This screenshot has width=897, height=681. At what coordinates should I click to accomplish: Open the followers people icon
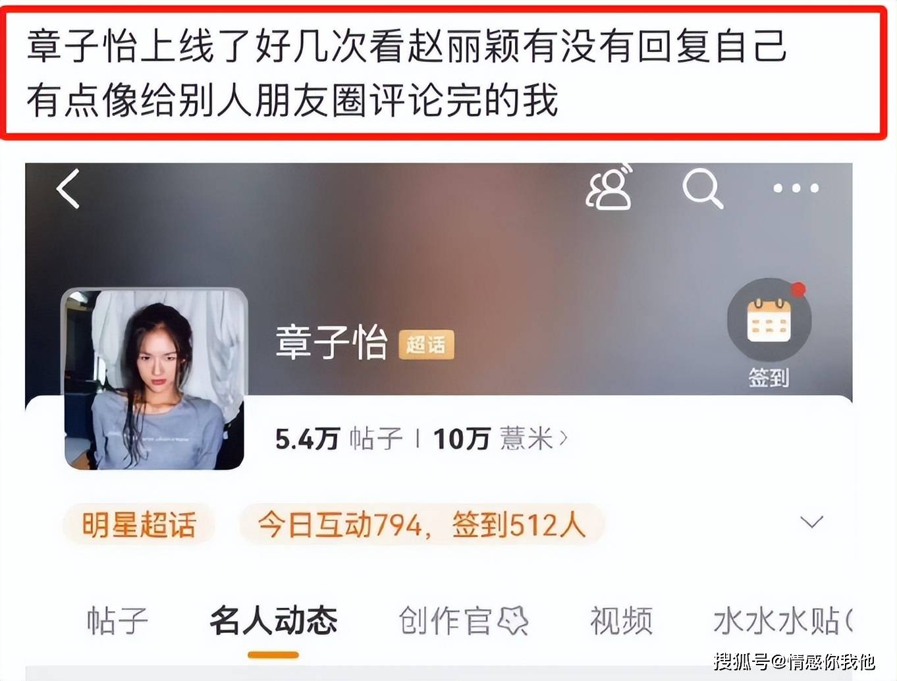click(x=609, y=188)
